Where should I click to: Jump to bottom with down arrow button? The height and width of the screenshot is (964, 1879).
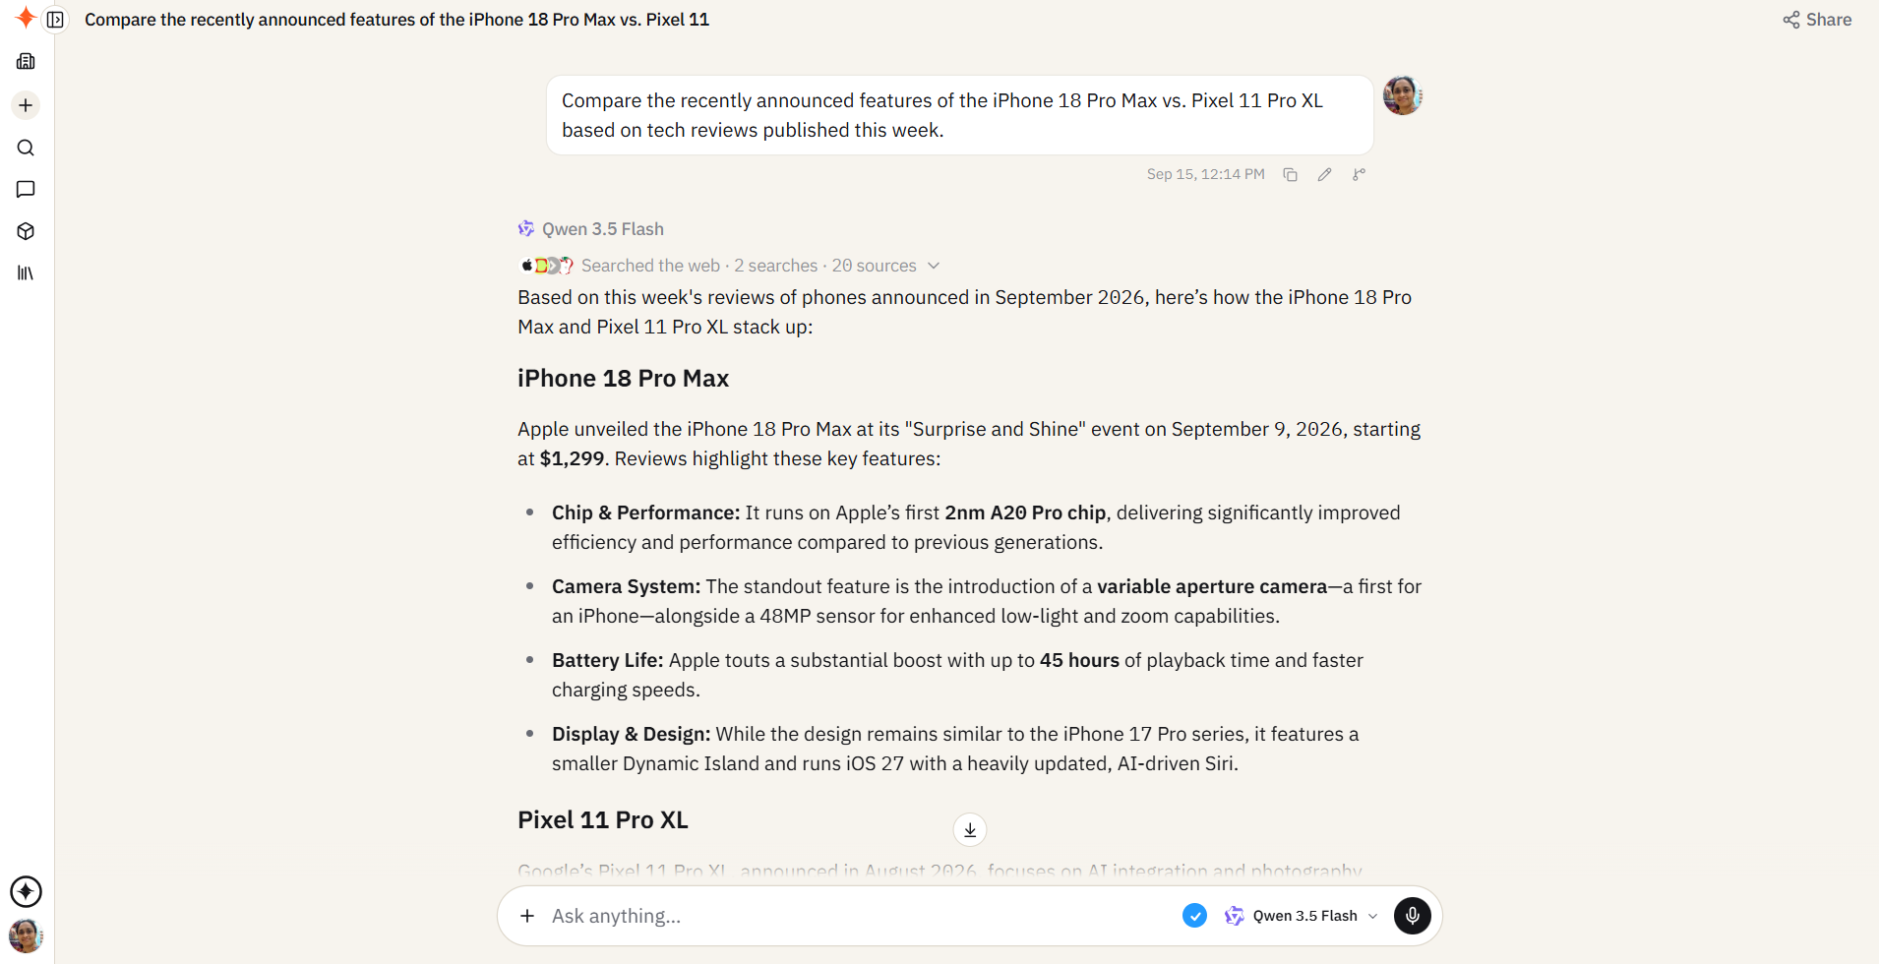point(970,829)
